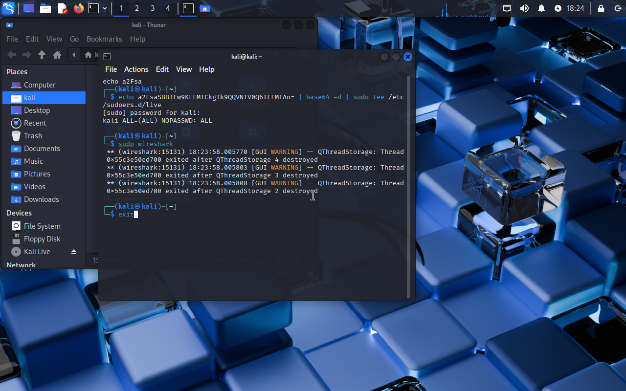
Task: Open terminal File menu
Action: tap(111, 69)
